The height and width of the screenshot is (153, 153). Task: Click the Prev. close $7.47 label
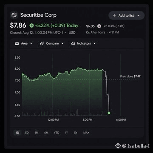[130, 76]
